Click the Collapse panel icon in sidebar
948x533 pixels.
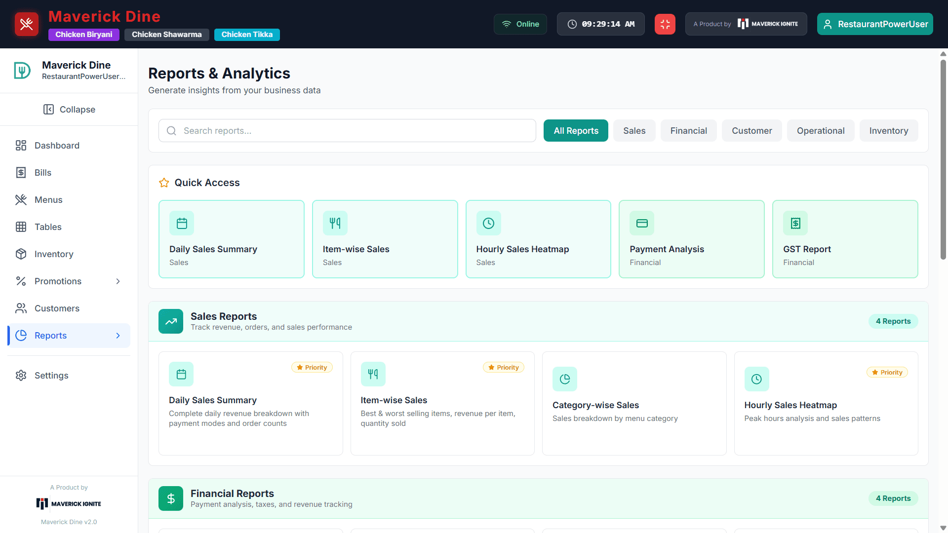(x=48, y=109)
